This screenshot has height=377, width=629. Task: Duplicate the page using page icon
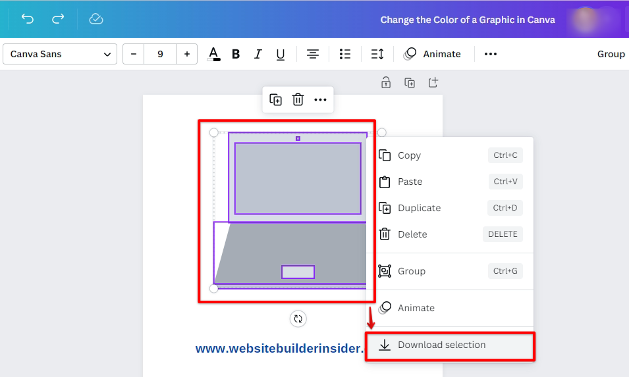(x=410, y=82)
